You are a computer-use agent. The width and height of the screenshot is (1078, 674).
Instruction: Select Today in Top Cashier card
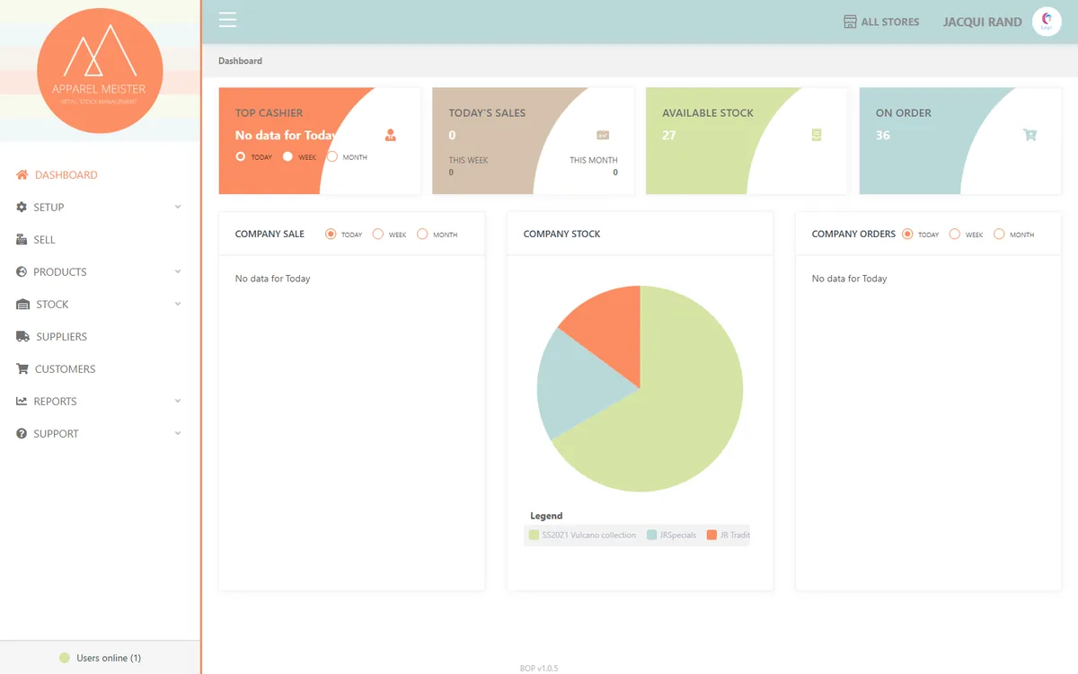point(240,156)
